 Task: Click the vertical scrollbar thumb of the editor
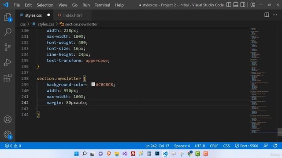point(280,132)
